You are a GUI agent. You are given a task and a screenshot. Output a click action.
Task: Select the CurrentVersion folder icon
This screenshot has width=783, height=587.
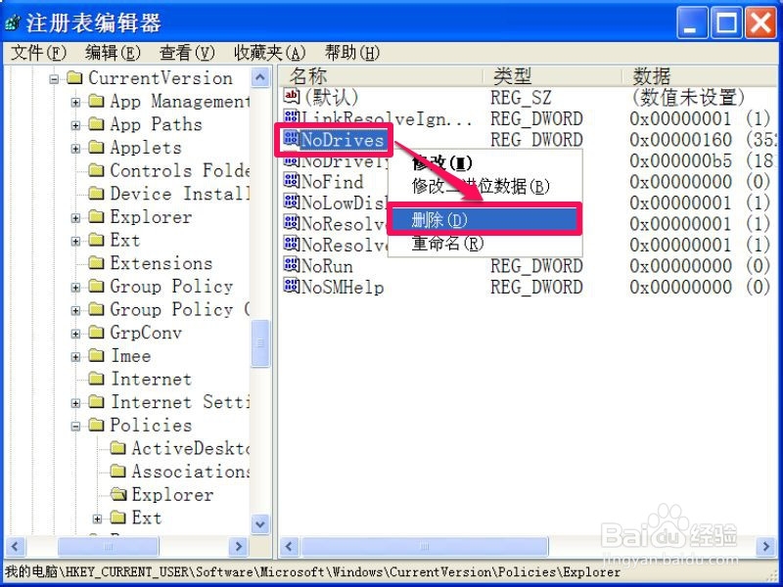click(74, 78)
